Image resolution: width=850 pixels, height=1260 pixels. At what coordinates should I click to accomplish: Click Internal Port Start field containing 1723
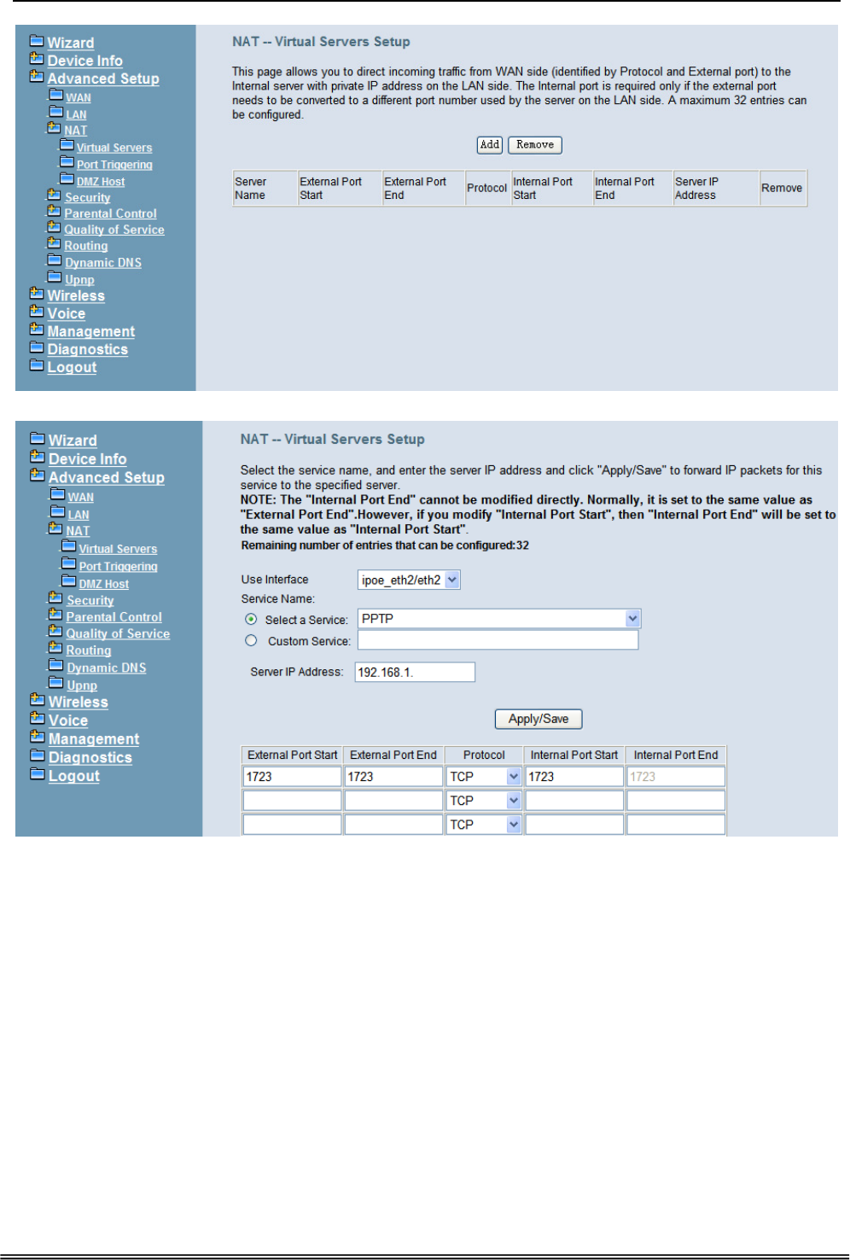574,777
